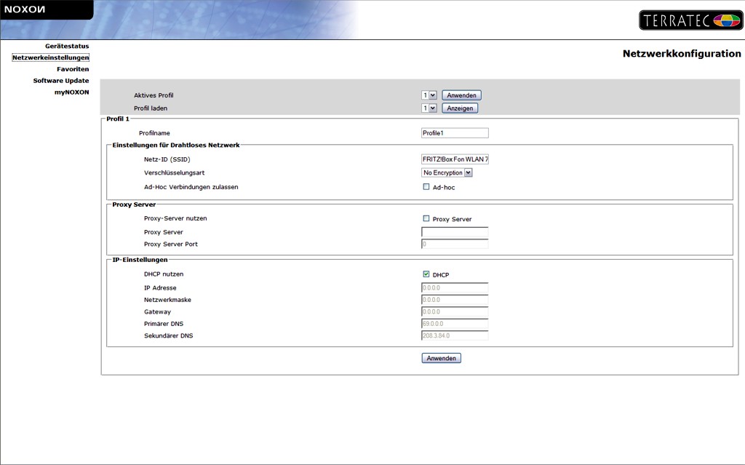Open Software Update page
745x465 pixels.
pos(61,81)
